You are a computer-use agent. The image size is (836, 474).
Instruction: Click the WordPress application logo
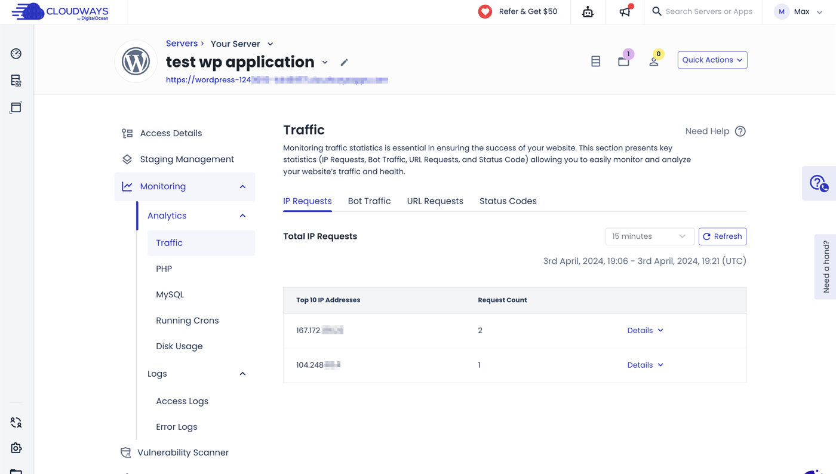tap(136, 61)
